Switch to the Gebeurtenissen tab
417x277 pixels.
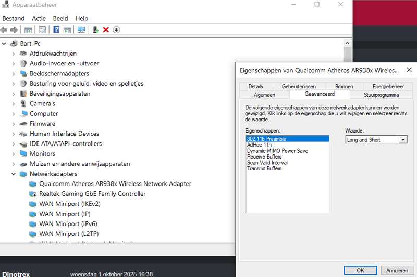pos(299,86)
